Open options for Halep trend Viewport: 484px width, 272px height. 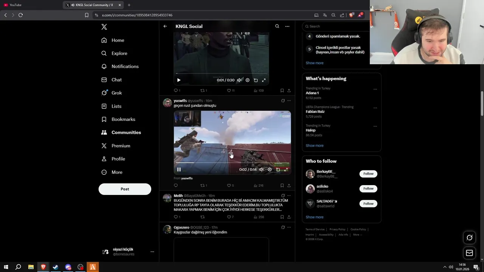[x=375, y=127]
